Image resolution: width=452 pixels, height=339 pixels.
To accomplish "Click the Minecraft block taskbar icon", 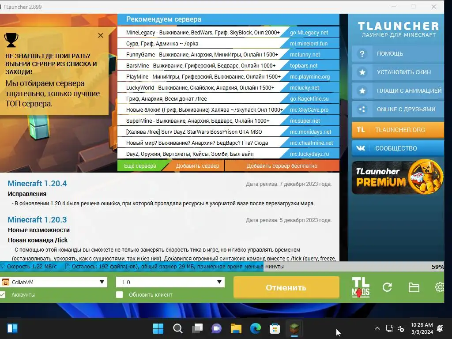I will (294, 328).
